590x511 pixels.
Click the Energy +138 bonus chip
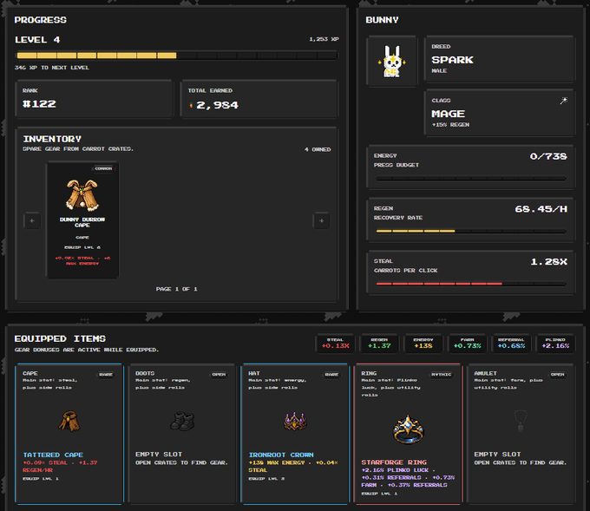423,344
